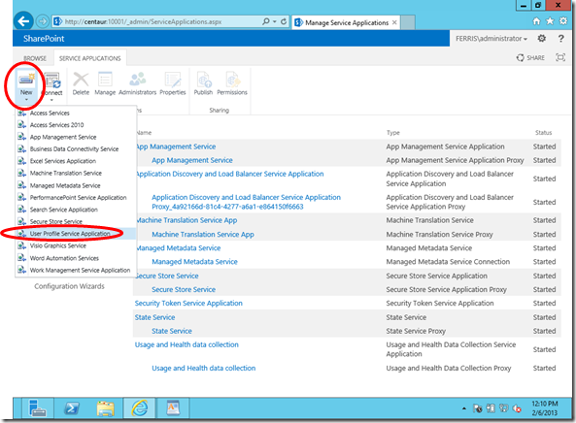Choose Visio Graphics Service menu item
Image resolution: width=576 pixels, height=423 pixels.
(76, 245)
